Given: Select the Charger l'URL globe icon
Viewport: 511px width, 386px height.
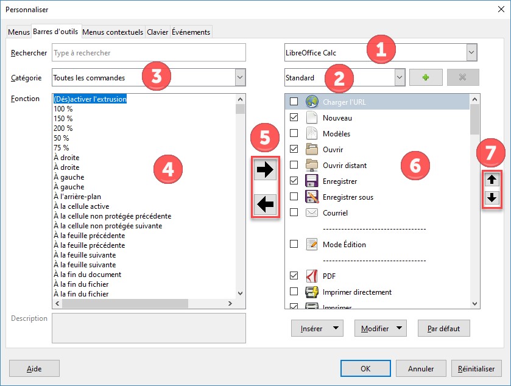Looking at the screenshot, I should tap(312, 102).
